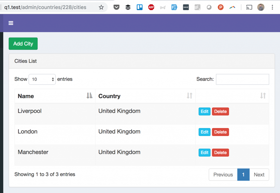
Task: Open the Cast screen icon
Action: [249, 7]
